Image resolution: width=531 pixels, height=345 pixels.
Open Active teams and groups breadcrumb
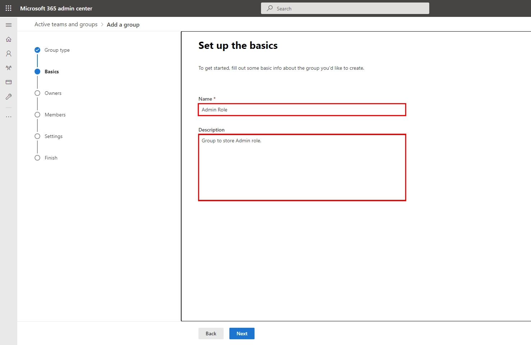66,24
